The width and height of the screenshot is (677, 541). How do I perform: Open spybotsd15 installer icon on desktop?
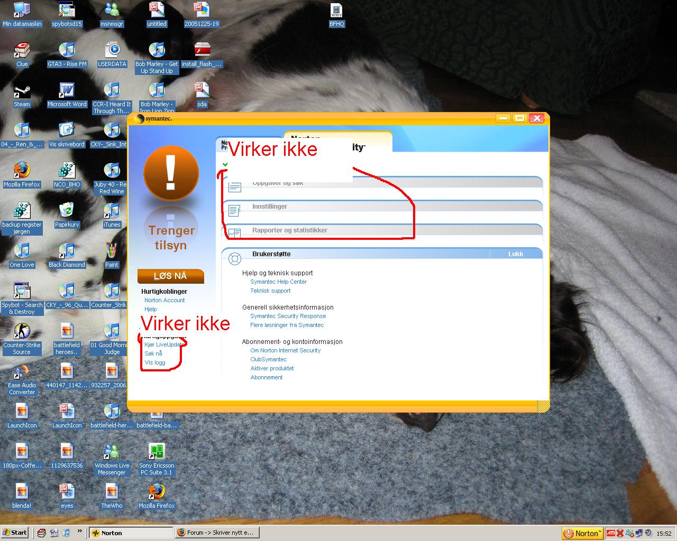tap(67, 15)
